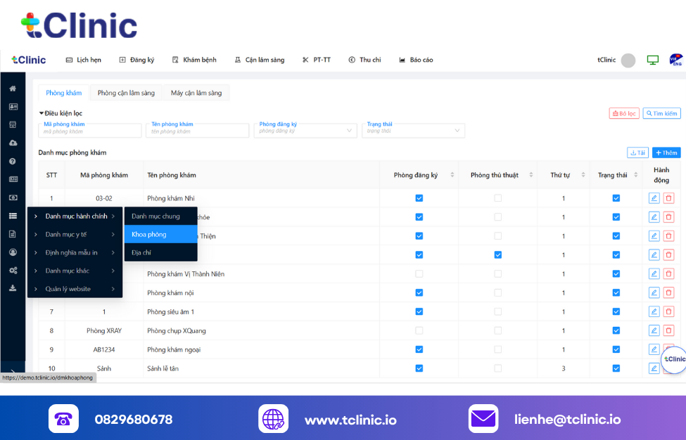Screen dimensions: 686x440
Task: Open Định nghĩa mẫu in menu entry
Action: click(75, 252)
